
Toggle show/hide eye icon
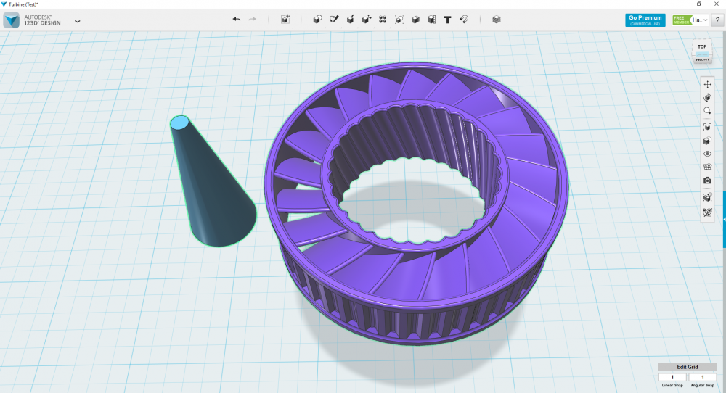point(707,154)
